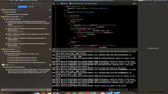Jump to previous issue arrow
Viewport: 168px width, 94px height.
click(x=132, y=3)
